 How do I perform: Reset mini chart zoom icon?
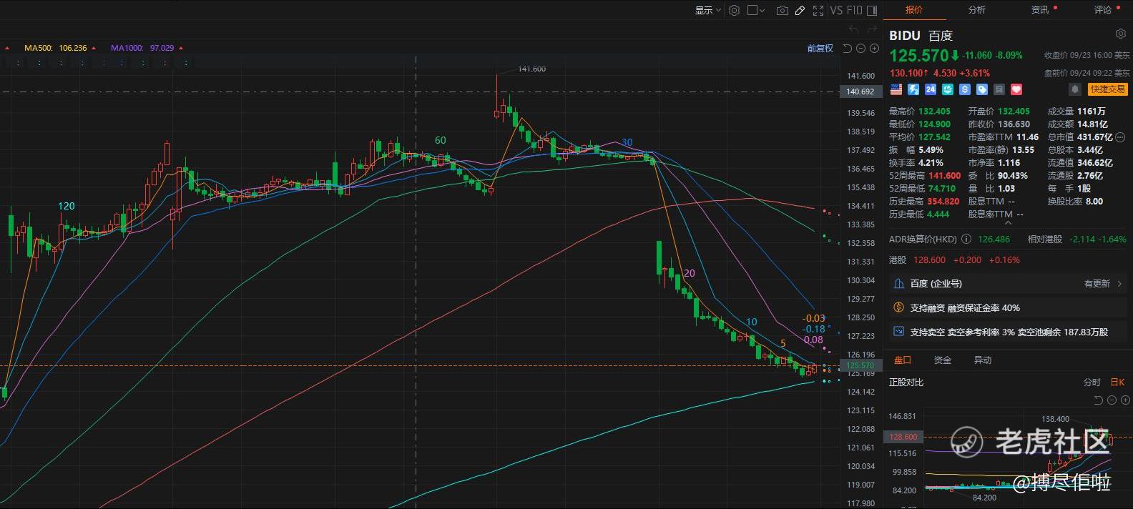1098,400
